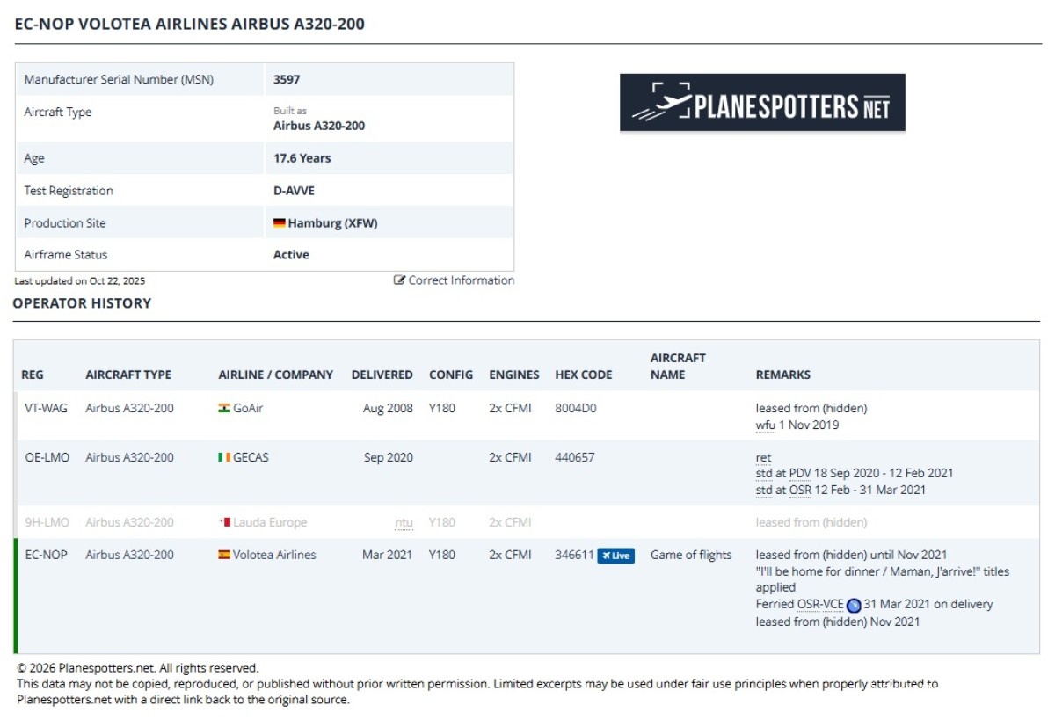Open the GECAS company link

pos(251,458)
